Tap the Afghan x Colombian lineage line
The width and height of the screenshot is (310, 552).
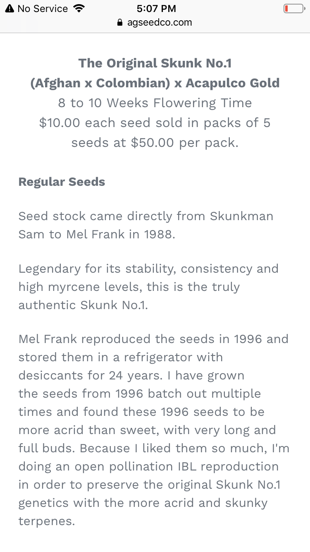155,83
